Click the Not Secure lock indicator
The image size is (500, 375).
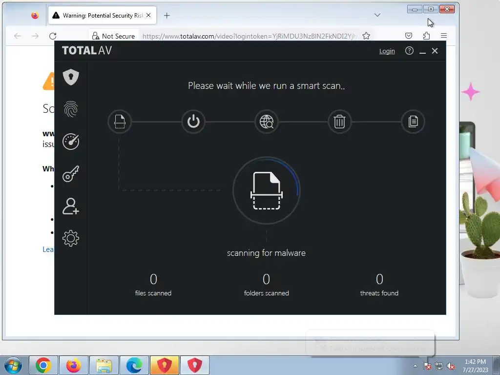click(x=113, y=36)
